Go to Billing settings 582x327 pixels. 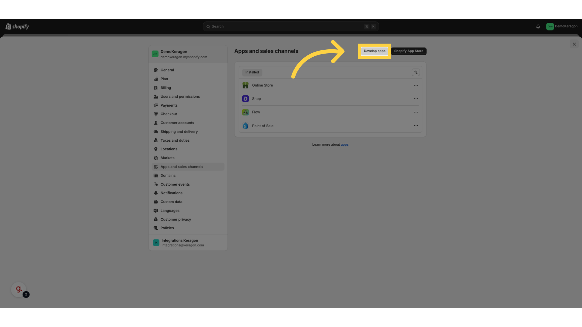(188, 88)
